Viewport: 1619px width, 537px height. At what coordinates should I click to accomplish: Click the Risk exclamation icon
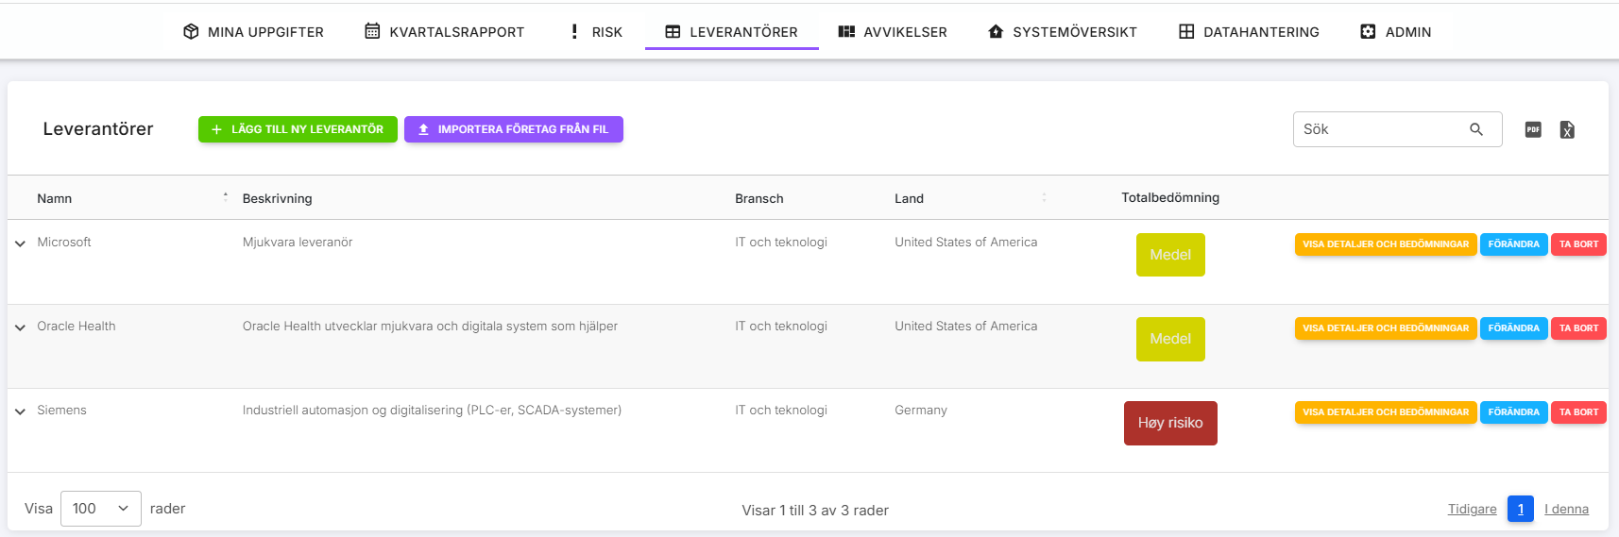pyautogui.click(x=574, y=32)
